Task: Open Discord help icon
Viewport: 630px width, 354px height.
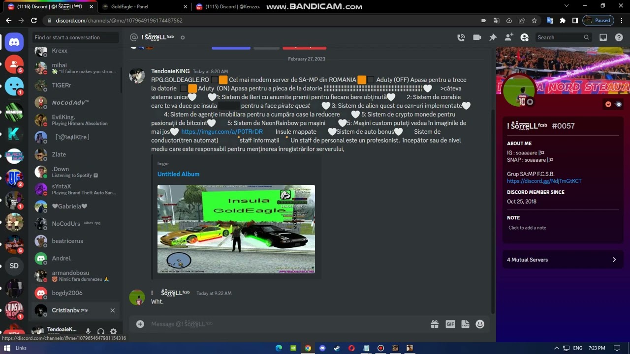Action: click(619, 37)
